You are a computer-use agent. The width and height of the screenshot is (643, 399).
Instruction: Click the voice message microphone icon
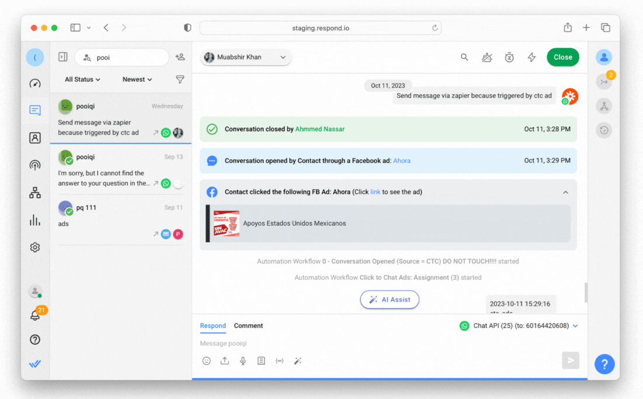tap(243, 361)
